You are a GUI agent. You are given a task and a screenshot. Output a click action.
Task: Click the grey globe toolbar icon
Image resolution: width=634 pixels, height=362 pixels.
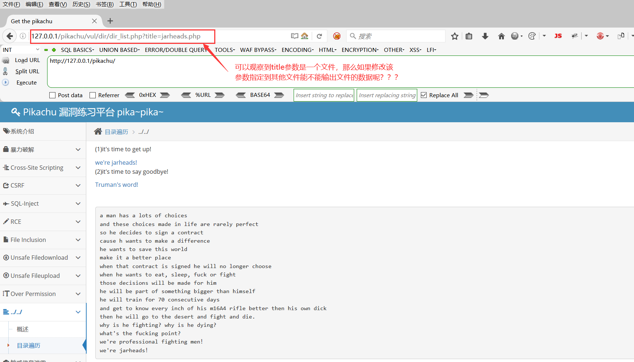coord(515,36)
